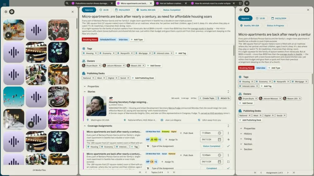Click Add Type in the center panel

137,39
